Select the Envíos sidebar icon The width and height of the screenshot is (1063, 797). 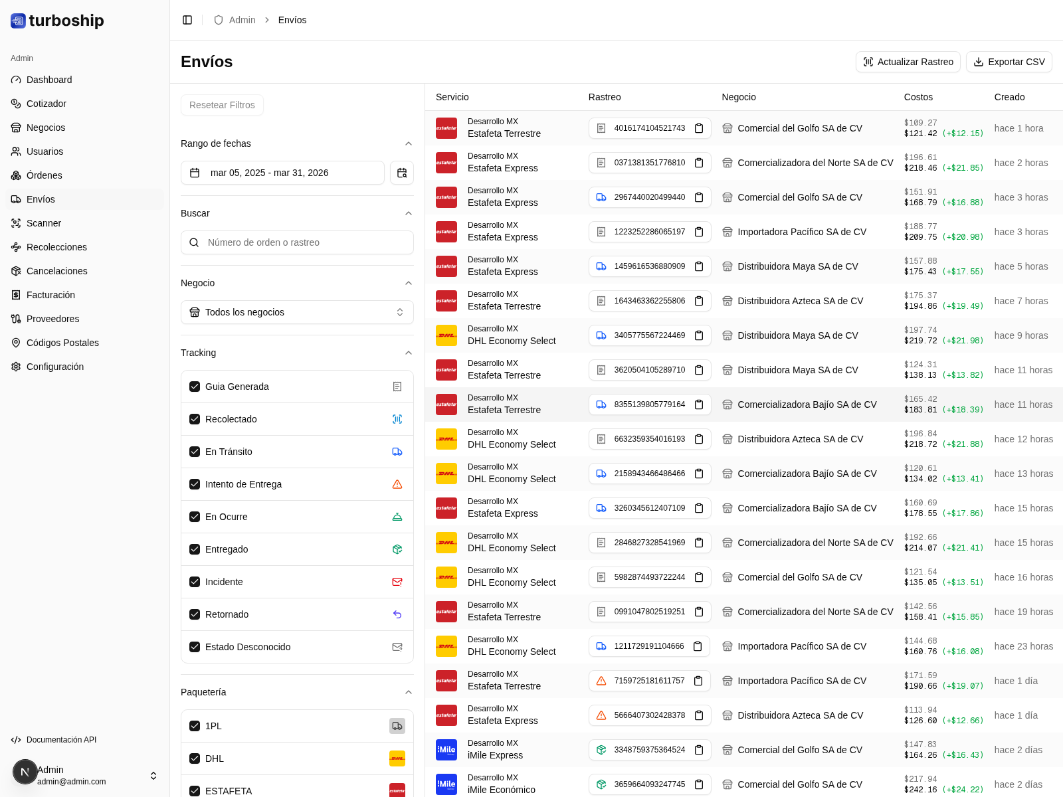click(x=15, y=199)
